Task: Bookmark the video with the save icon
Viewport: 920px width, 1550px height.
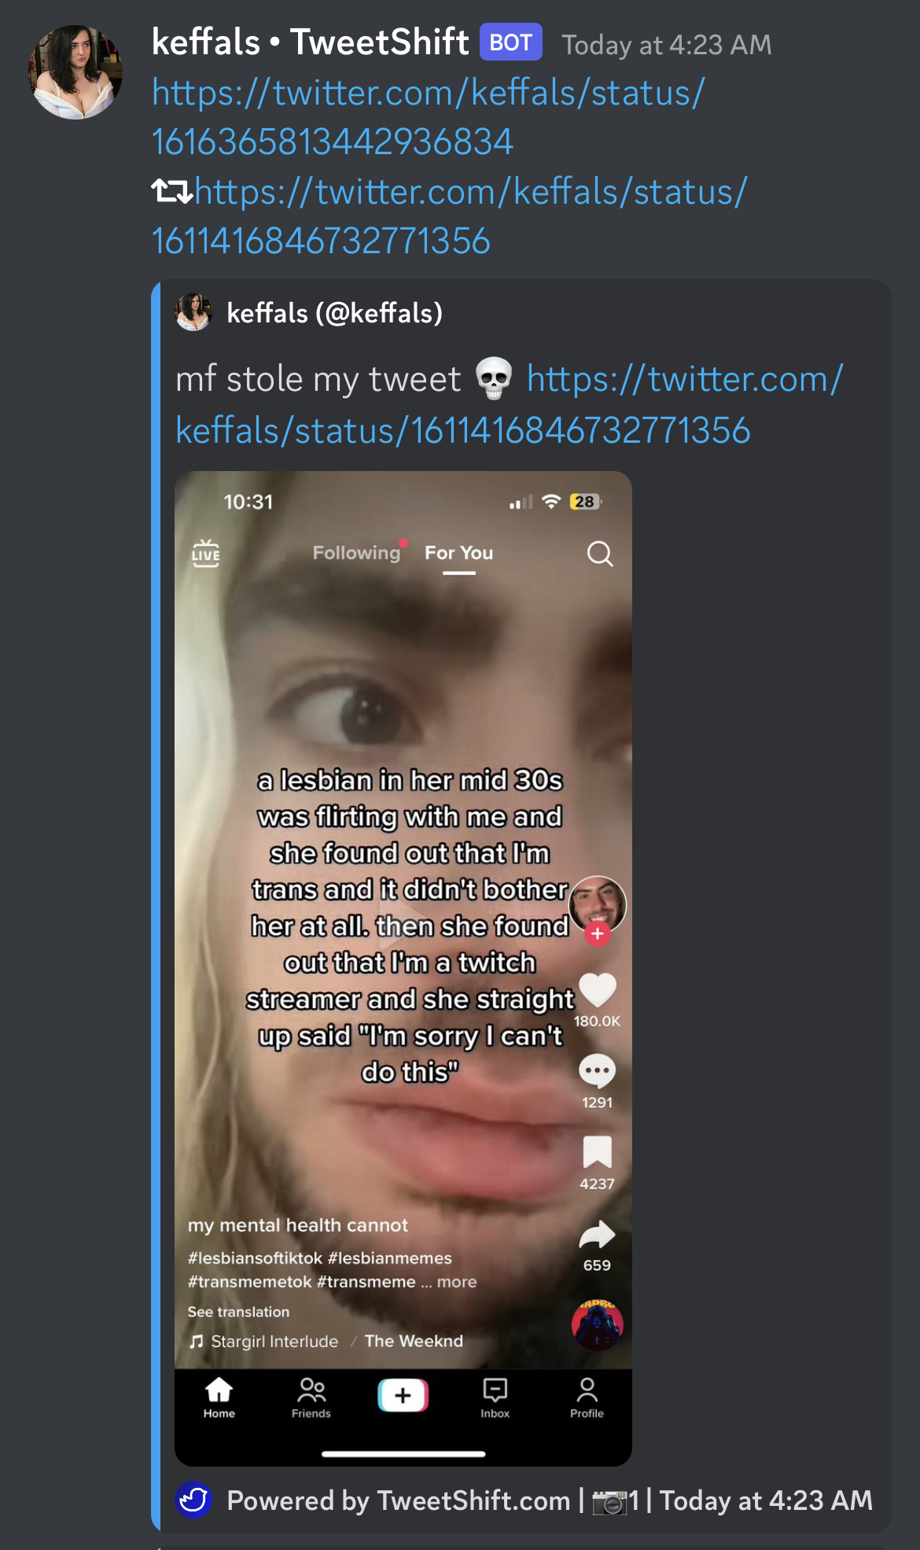Action: click(598, 1152)
